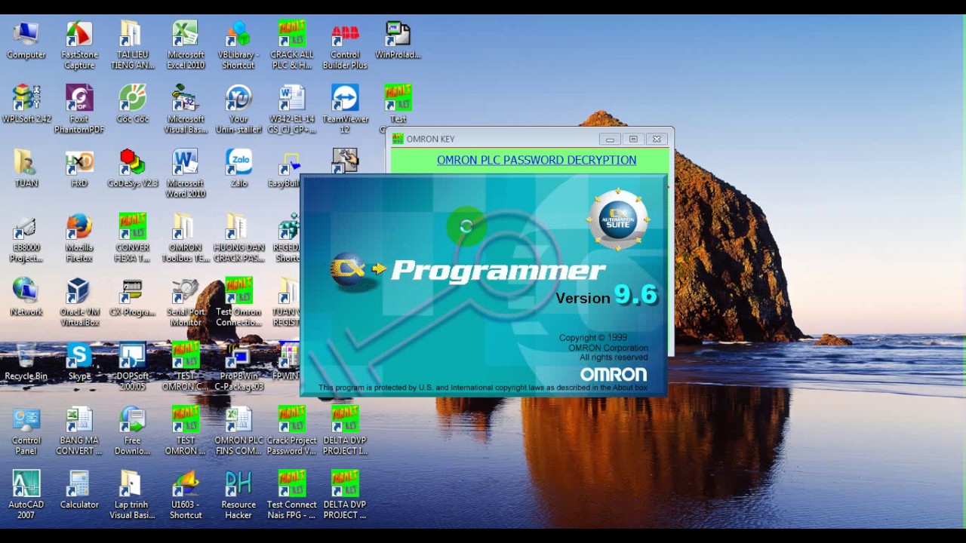966x543 pixels.
Task: Launch ABB Control Builder Plus
Action: point(345,46)
